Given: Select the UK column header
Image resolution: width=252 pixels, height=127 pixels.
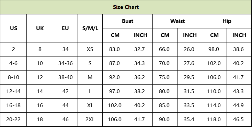Looking at the screenshot, I should click(x=40, y=28).
